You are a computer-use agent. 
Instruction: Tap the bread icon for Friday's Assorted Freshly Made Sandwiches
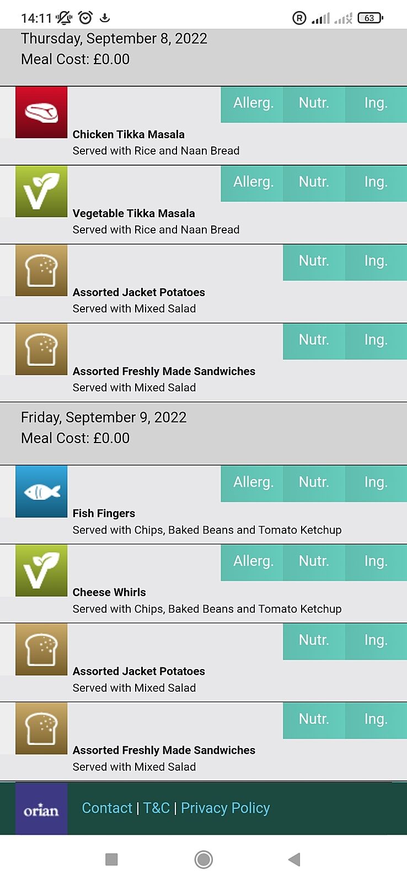tap(41, 728)
